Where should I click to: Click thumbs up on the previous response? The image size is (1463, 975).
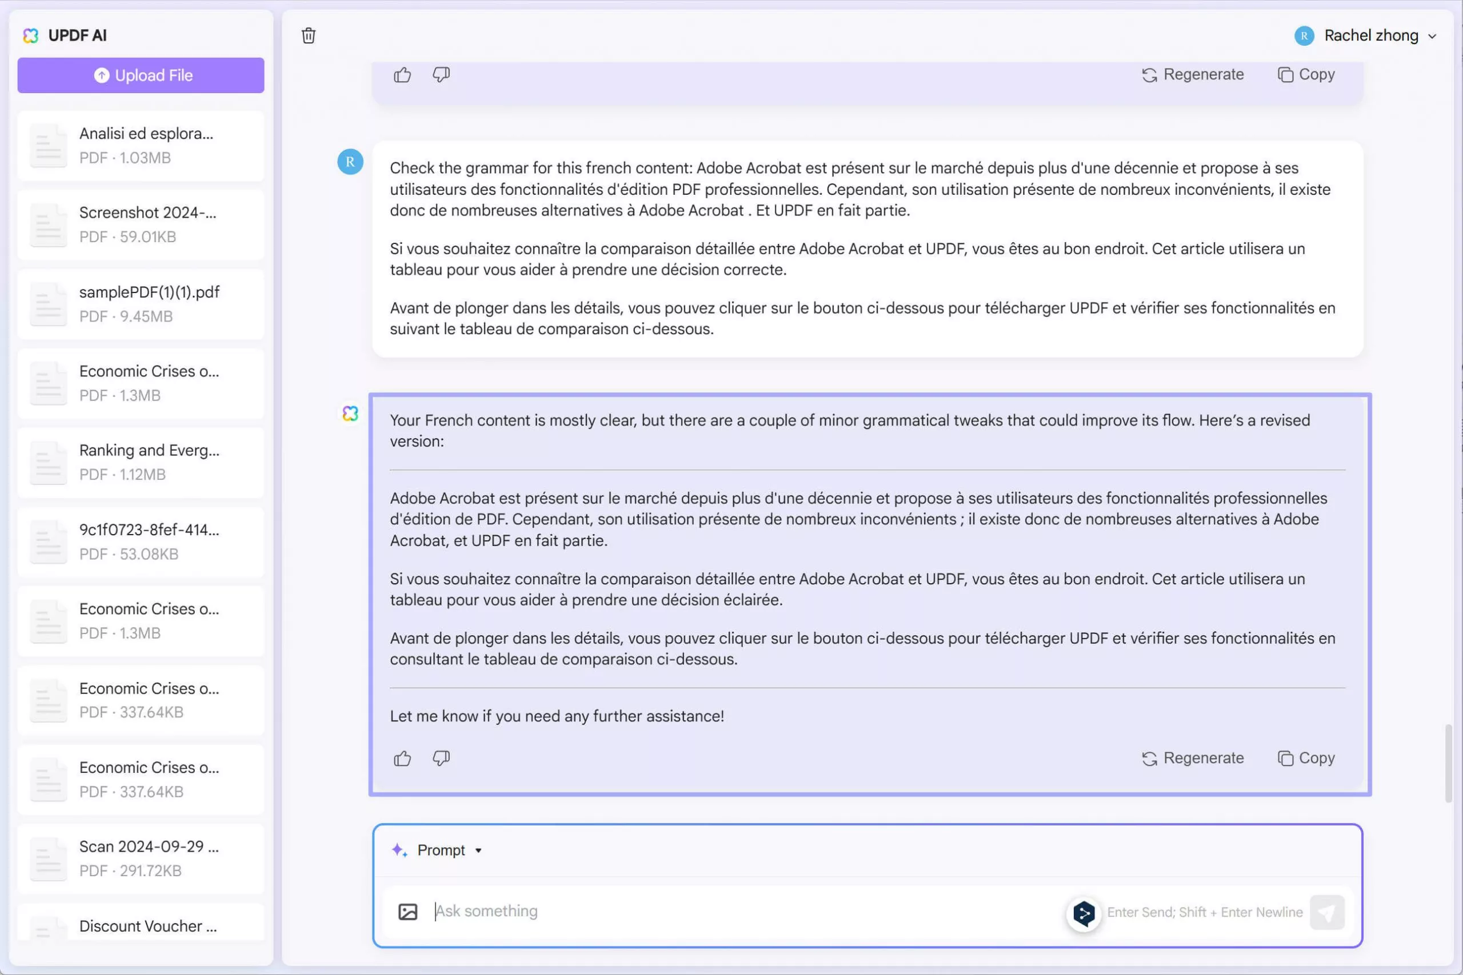point(402,75)
